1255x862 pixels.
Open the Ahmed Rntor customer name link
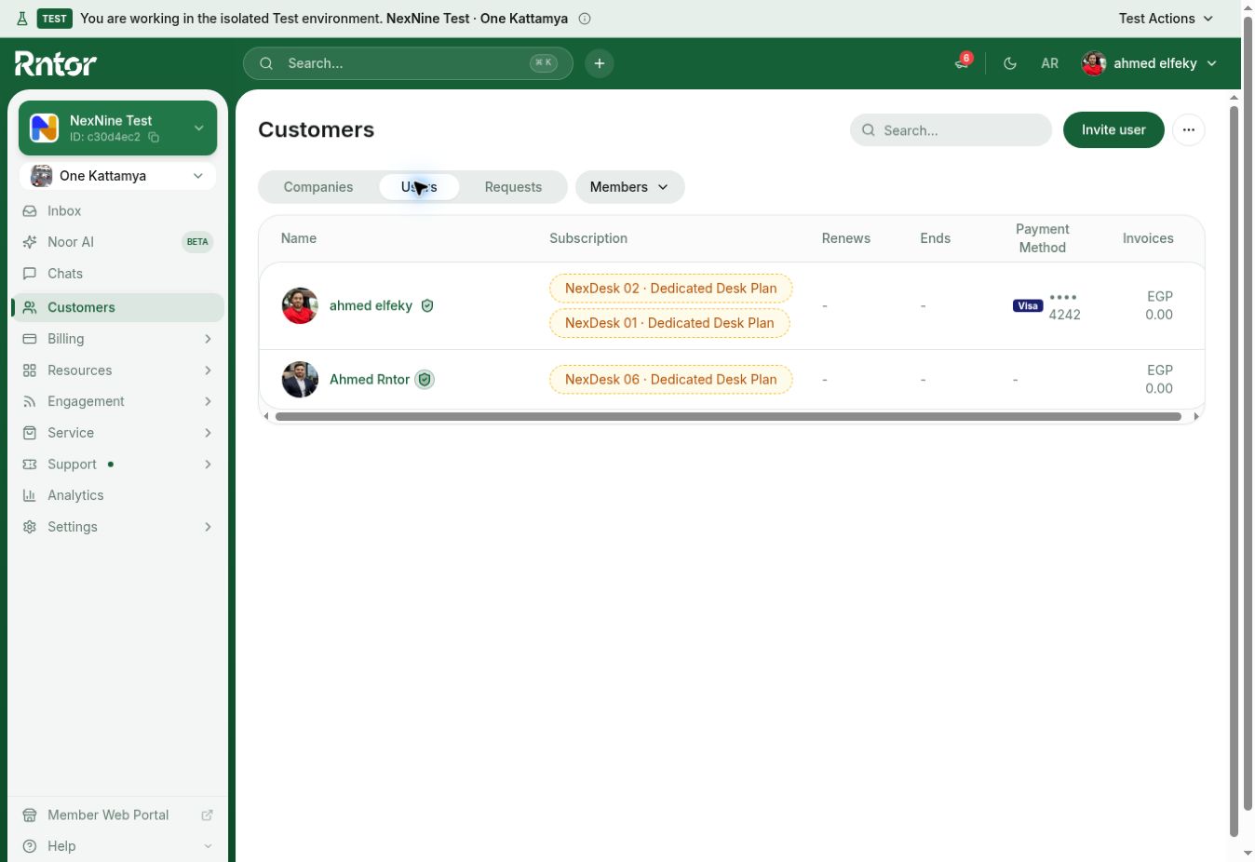coord(370,380)
